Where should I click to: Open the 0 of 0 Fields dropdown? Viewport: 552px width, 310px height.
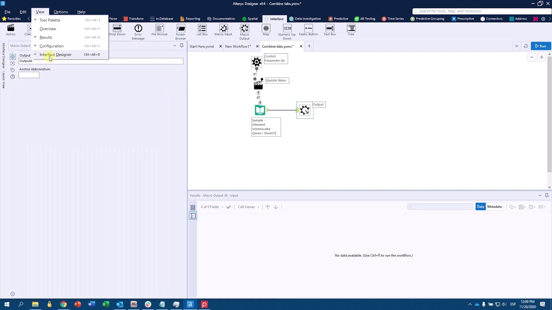[x=212, y=207]
